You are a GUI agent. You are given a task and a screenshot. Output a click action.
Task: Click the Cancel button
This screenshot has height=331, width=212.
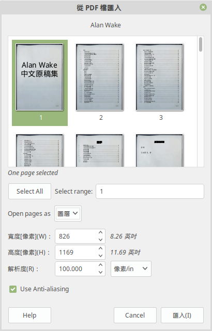point(135,315)
